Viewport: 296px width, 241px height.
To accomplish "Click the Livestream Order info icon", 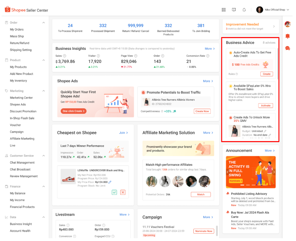I will coord(104,225).
